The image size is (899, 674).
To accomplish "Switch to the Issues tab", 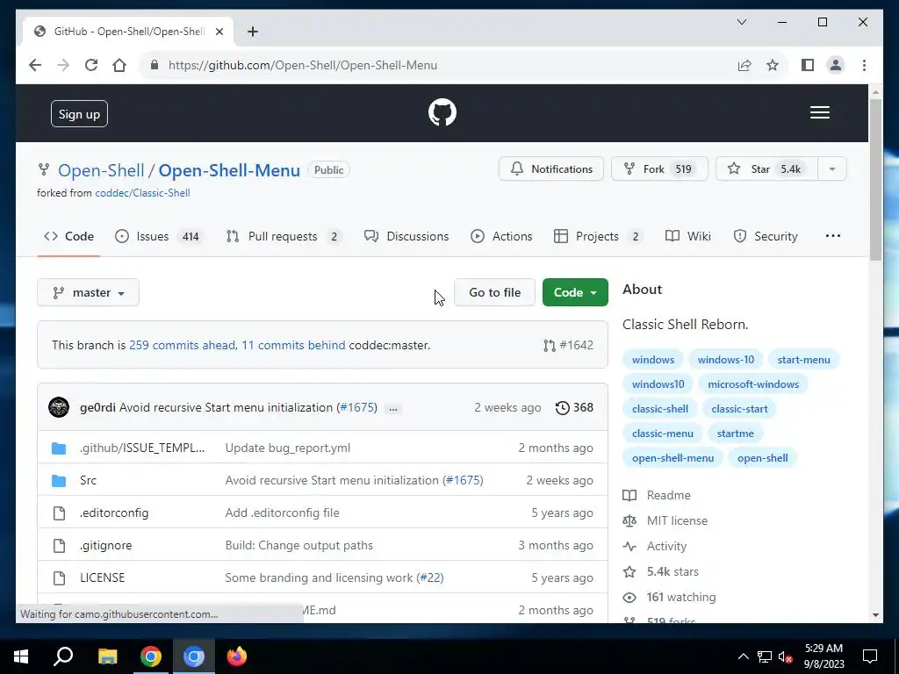I will point(159,236).
